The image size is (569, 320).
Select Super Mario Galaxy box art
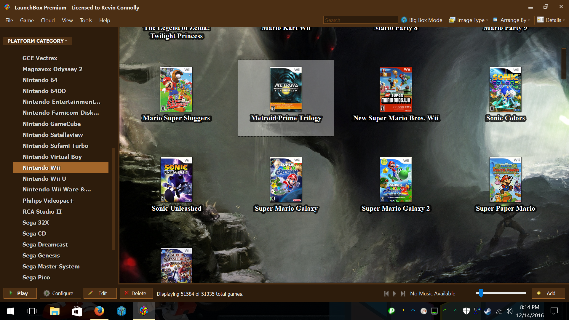(x=286, y=180)
